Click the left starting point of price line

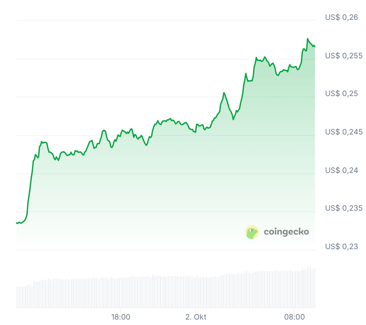point(17,223)
